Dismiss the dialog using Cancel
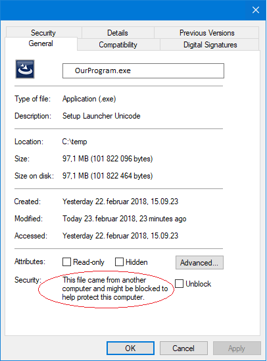Screen dimensions: 267x361 click(183, 348)
